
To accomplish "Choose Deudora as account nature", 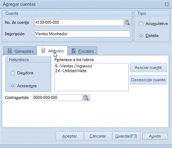I will 12,73.
